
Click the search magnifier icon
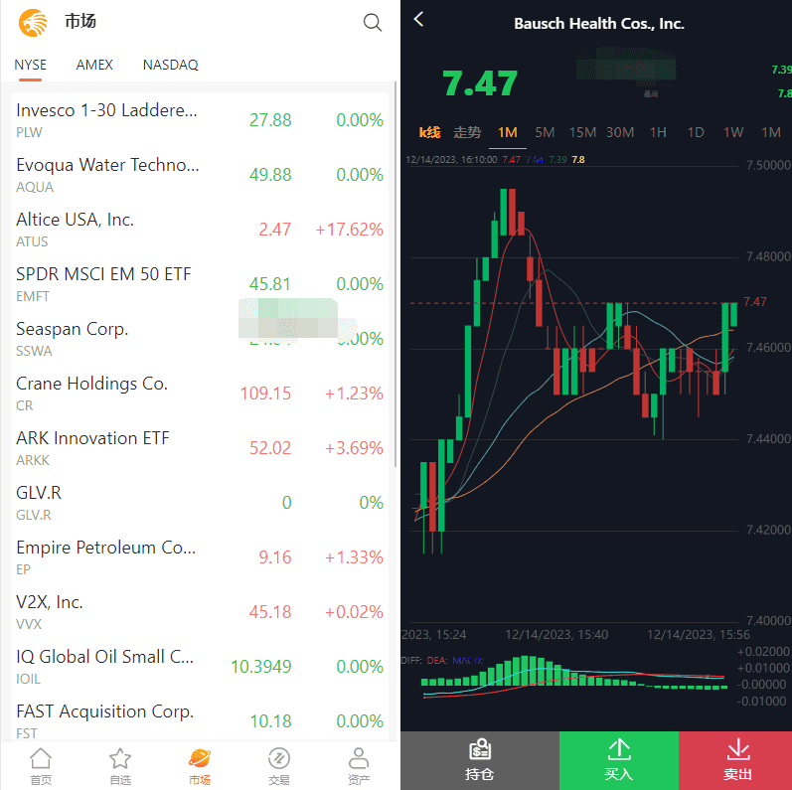point(373,23)
